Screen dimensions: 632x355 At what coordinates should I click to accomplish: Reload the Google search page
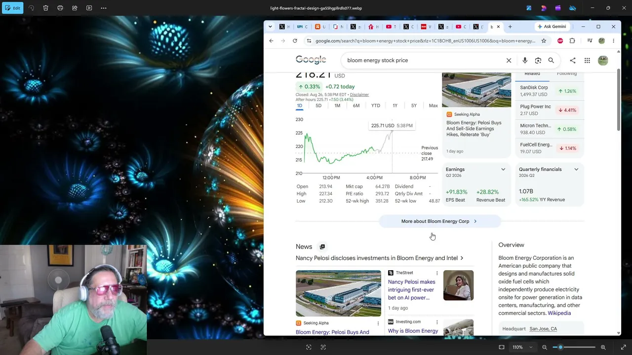coord(295,41)
